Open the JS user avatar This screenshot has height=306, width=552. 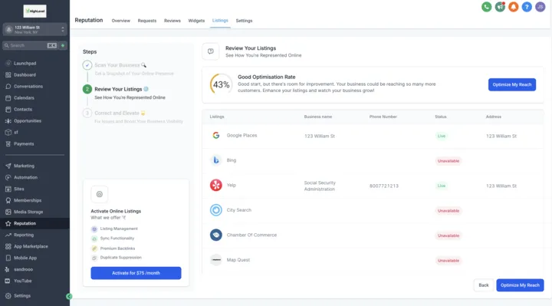[x=540, y=7]
